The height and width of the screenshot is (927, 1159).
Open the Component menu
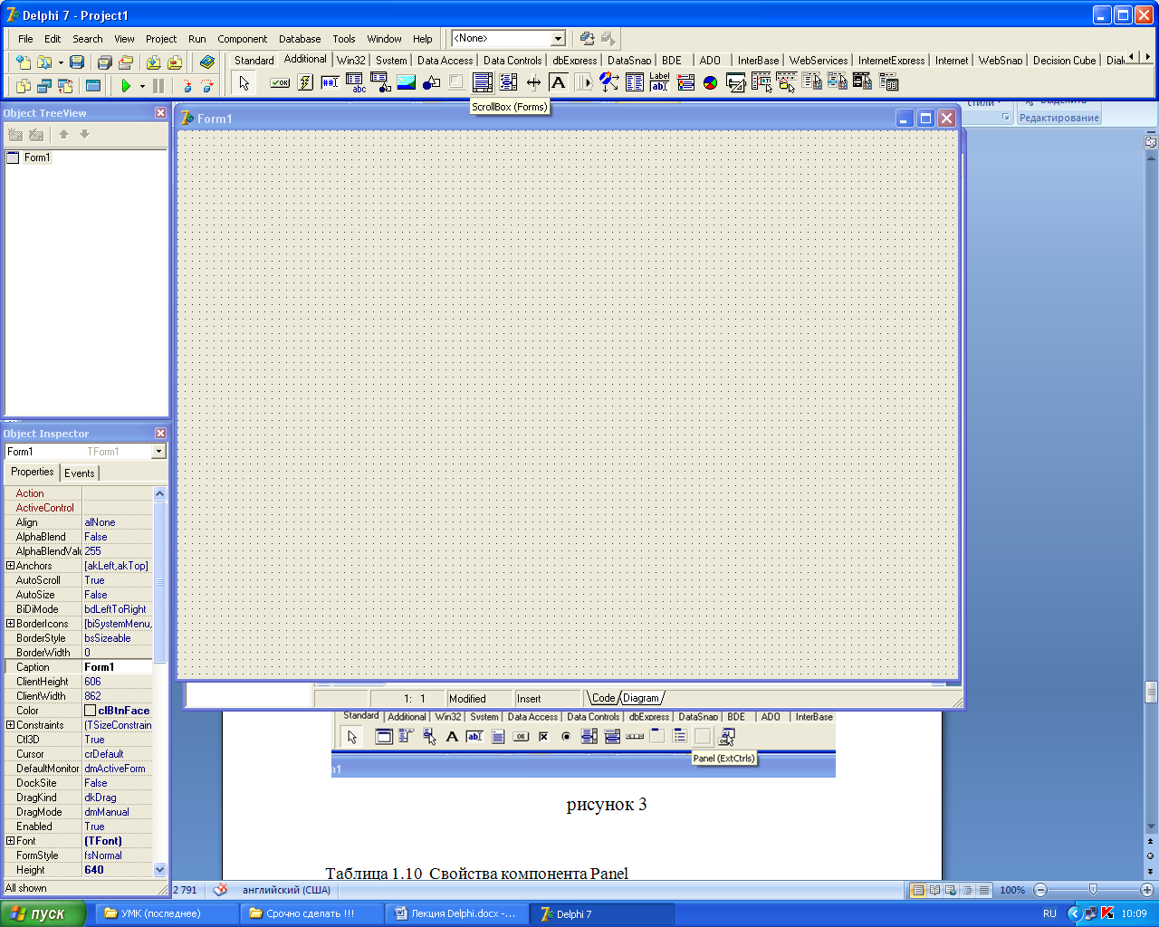tap(242, 39)
